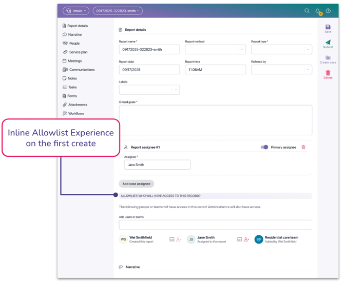Image resolution: width=344 pixels, height=284 pixels.
Task: Expand the Report type dropdown
Action: 308,49
